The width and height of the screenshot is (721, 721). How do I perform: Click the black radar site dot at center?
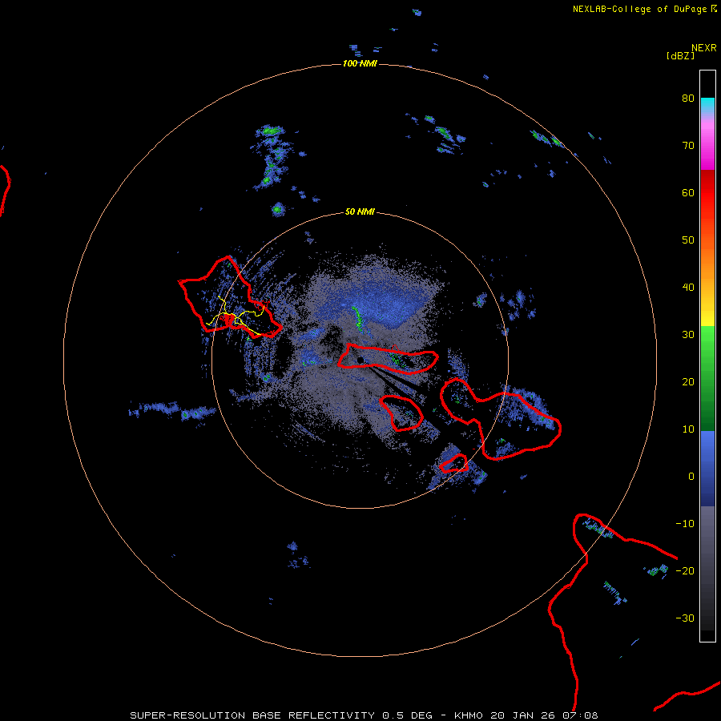[360, 360]
